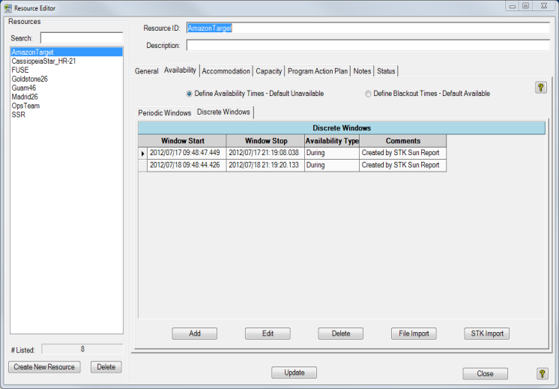Click the help icon next to Close button
Screen dimensions: 559x389
click(x=542, y=373)
